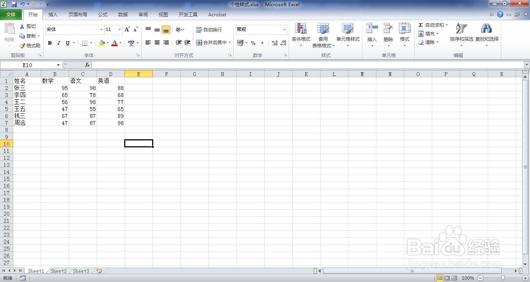Click the cell borders icon
Viewport: 530px width, 282px height.
(x=85, y=43)
